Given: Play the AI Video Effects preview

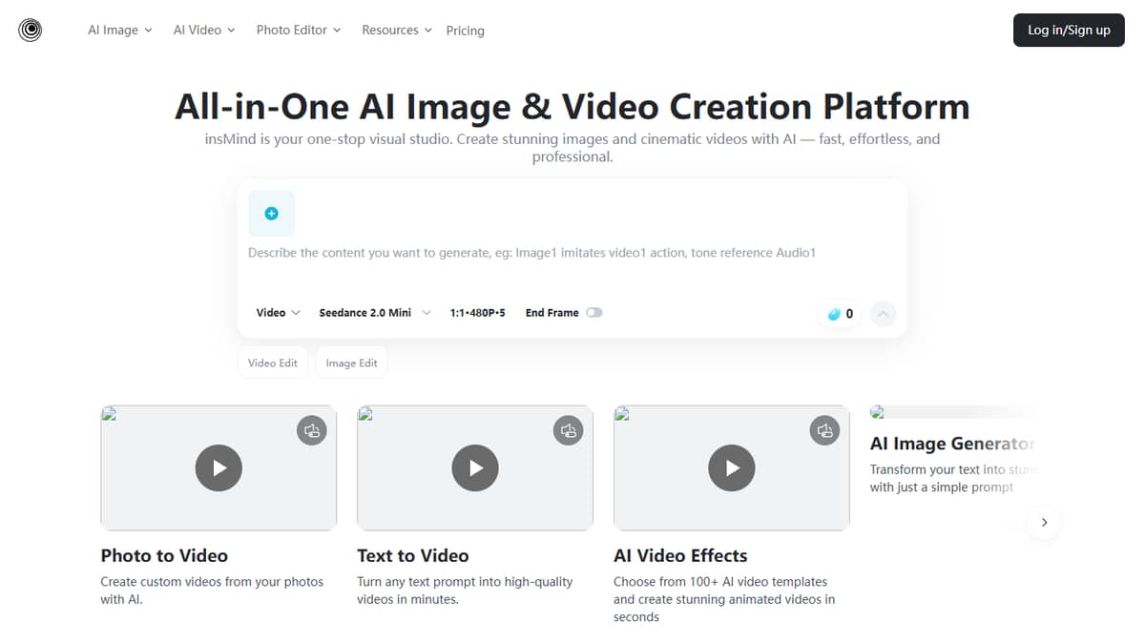Looking at the screenshot, I should [x=732, y=468].
